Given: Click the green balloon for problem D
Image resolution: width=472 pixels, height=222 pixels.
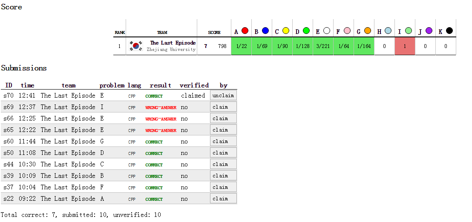Looking at the screenshot, I should (x=306, y=31).
